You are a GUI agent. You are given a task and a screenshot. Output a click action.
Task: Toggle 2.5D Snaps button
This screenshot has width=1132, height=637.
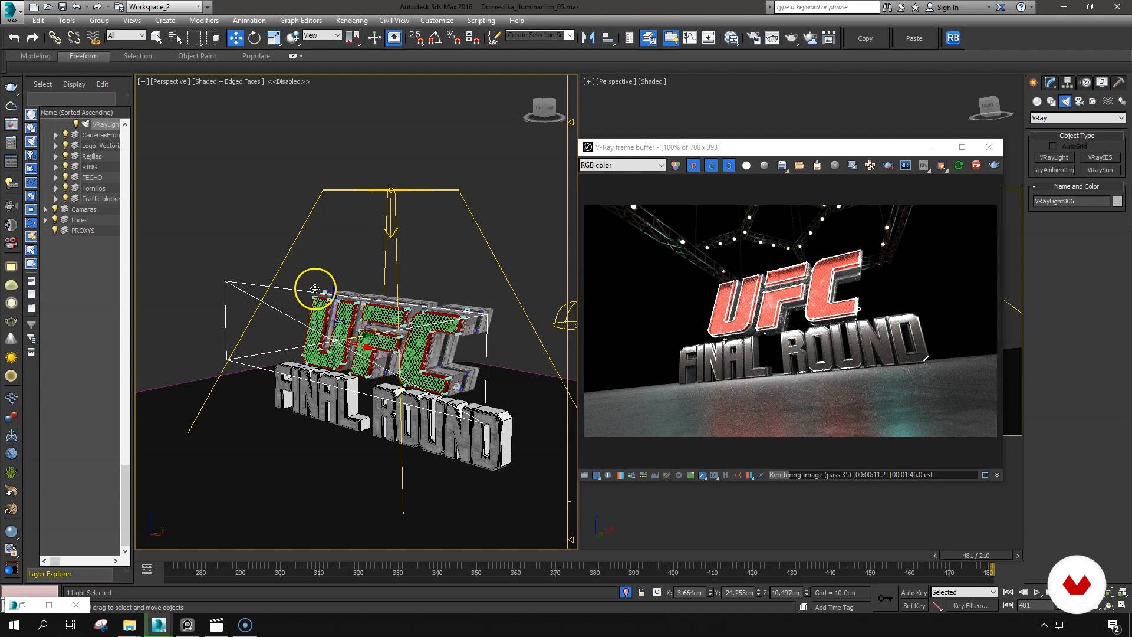point(416,38)
